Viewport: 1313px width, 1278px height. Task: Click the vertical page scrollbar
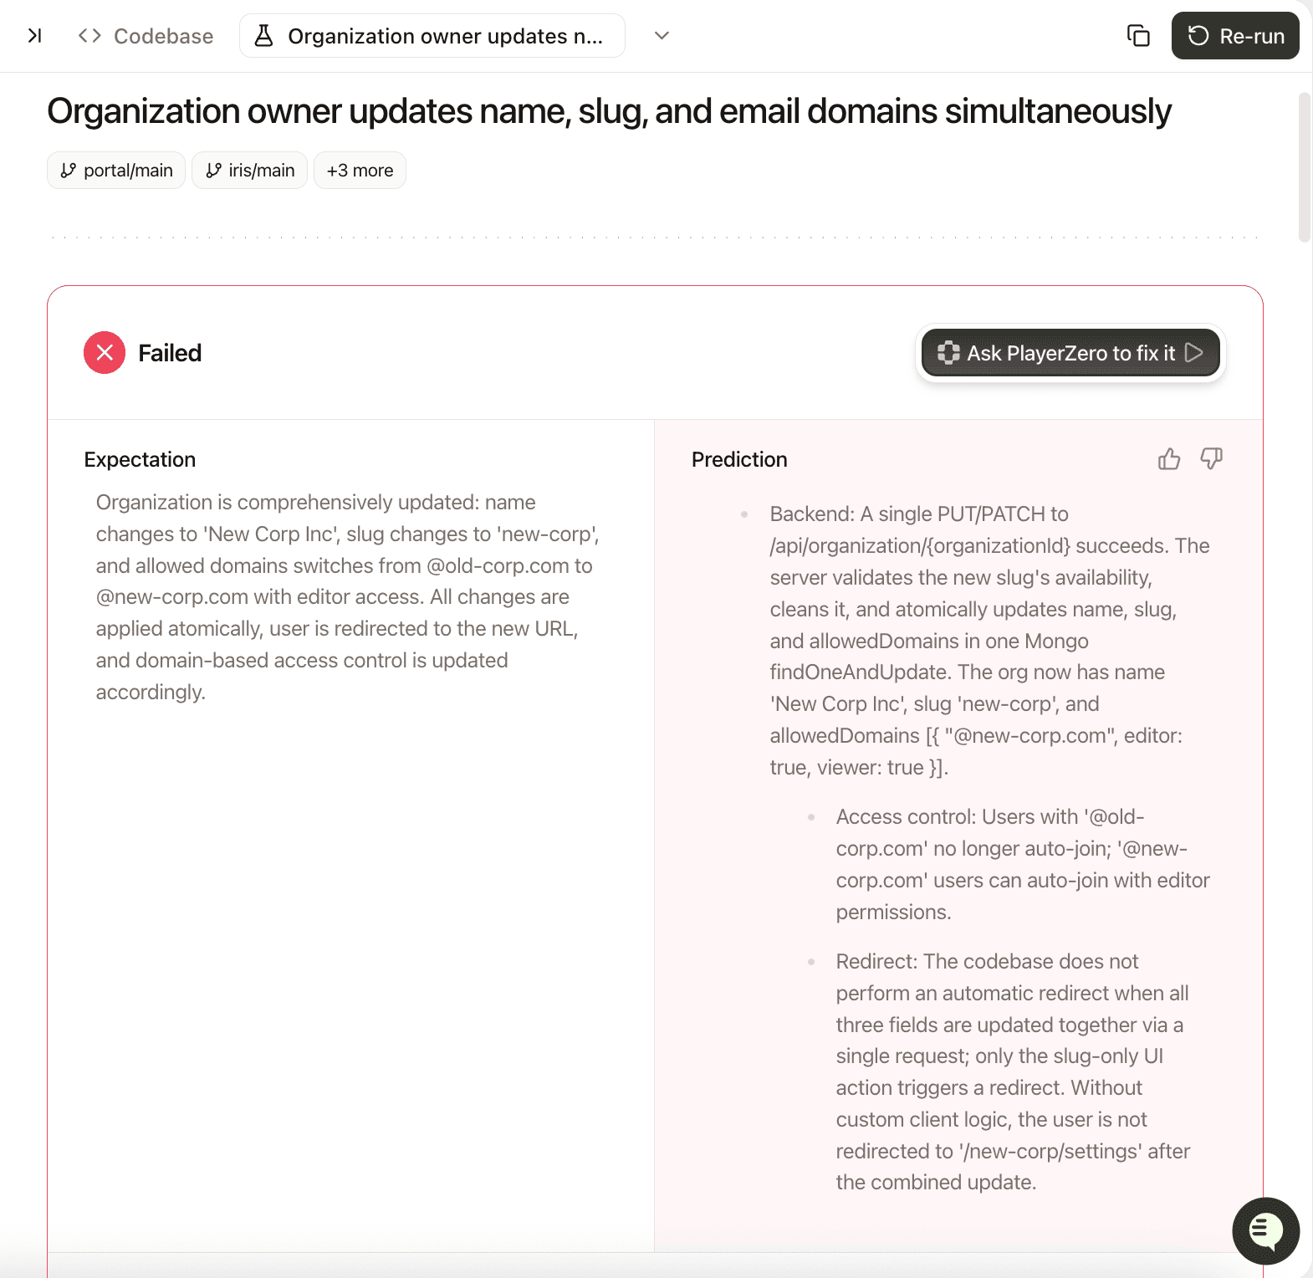pyautogui.click(x=1304, y=167)
